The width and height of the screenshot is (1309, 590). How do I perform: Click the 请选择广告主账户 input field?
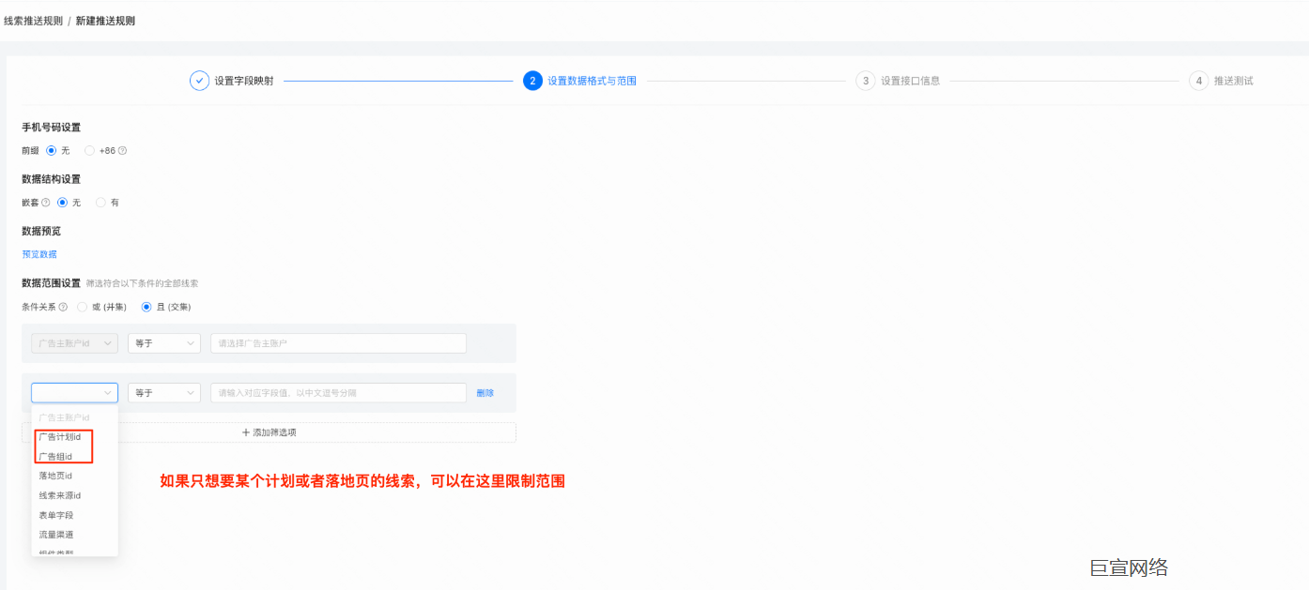(338, 342)
